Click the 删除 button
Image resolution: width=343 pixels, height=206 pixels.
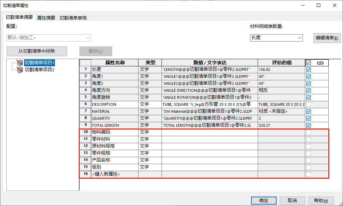[x=96, y=51]
